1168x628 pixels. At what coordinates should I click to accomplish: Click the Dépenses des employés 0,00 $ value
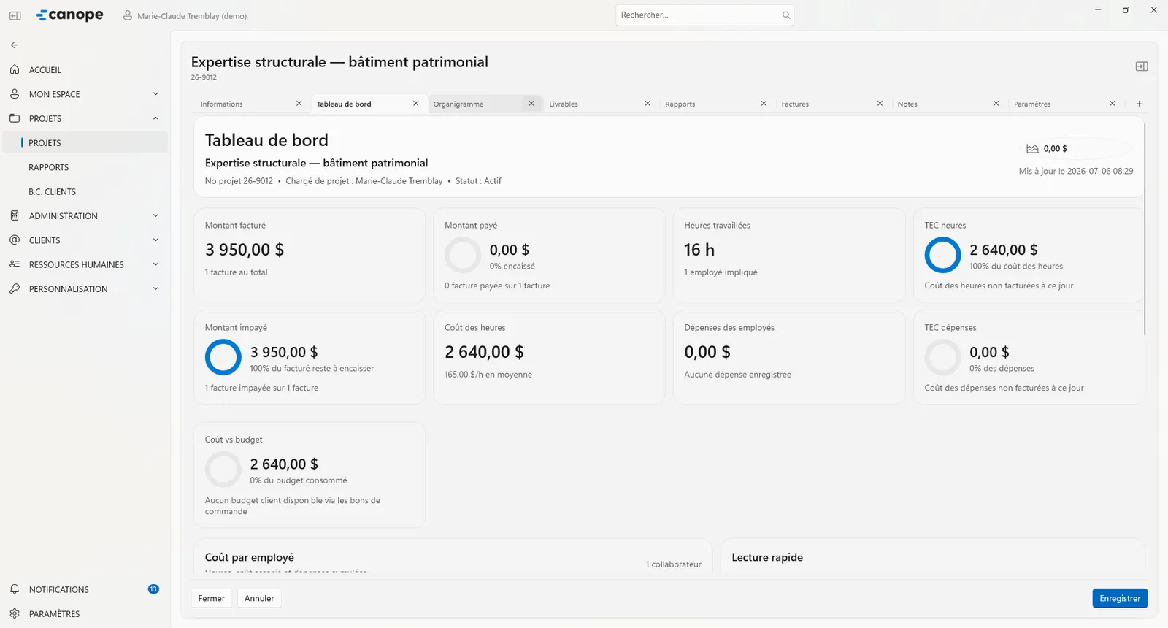pos(707,352)
